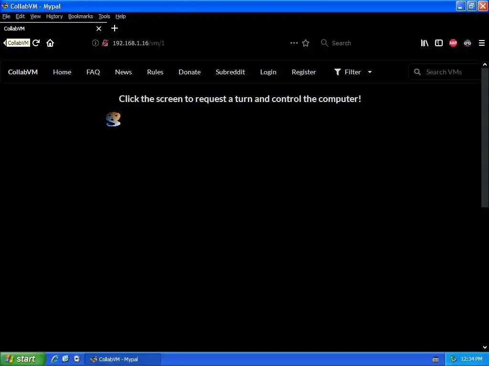Click the insecure connection lock icon
This screenshot has width=489, height=366.
[x=105, y=43]
